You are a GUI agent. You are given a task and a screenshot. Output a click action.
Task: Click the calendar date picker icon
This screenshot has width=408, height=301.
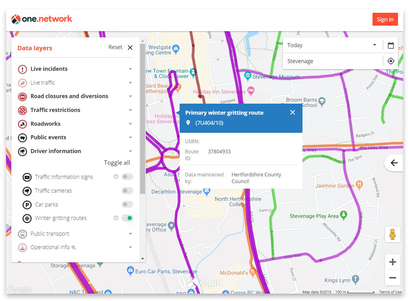(x=391, y=45)
